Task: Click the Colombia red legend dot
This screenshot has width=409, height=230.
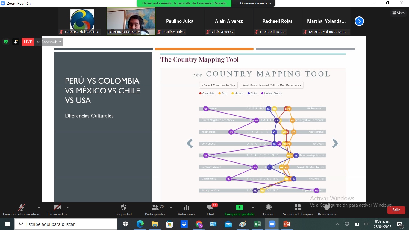Action: [200, 93]
